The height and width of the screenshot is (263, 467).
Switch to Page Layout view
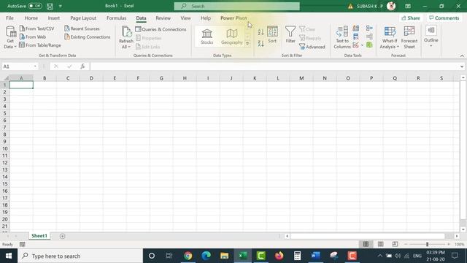coord(380,244)
